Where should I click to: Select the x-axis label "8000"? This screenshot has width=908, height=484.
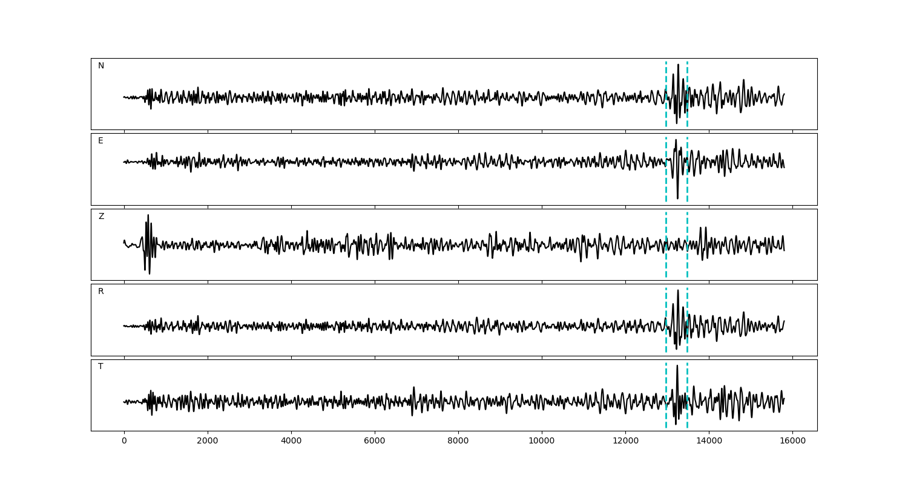tap(458, 441)
